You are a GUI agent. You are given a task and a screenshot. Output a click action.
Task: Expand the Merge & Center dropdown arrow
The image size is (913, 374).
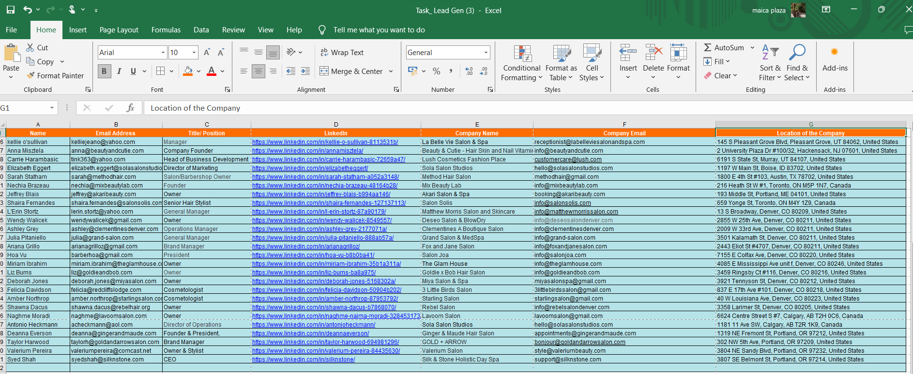point(391,71)
